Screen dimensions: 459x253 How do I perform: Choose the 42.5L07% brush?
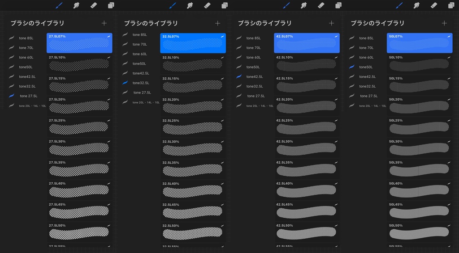coord(307,43)
